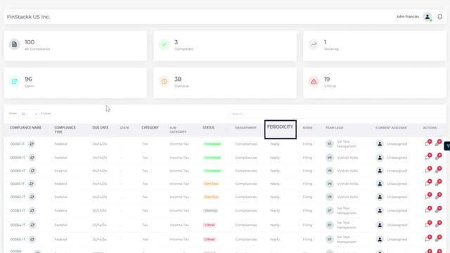Open comments icon for row 00001-IT

click(428, 143)
